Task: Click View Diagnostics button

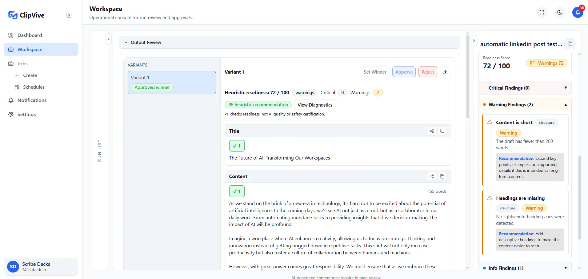Action: [x=315, y=105]
